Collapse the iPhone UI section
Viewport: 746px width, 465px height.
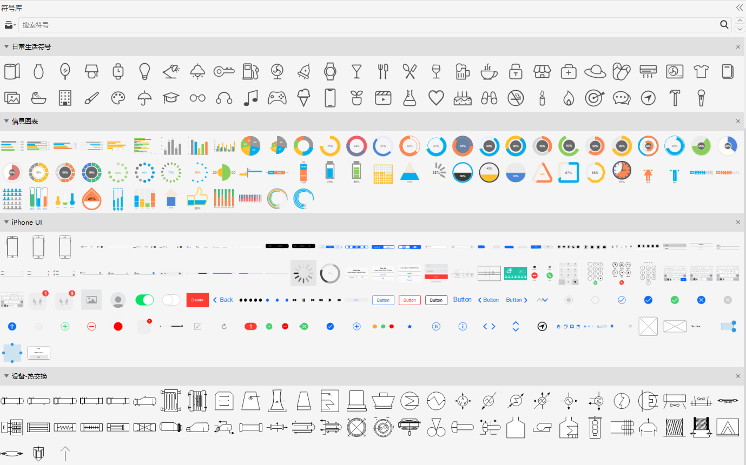pyautogui.click(x=6, y=223)
